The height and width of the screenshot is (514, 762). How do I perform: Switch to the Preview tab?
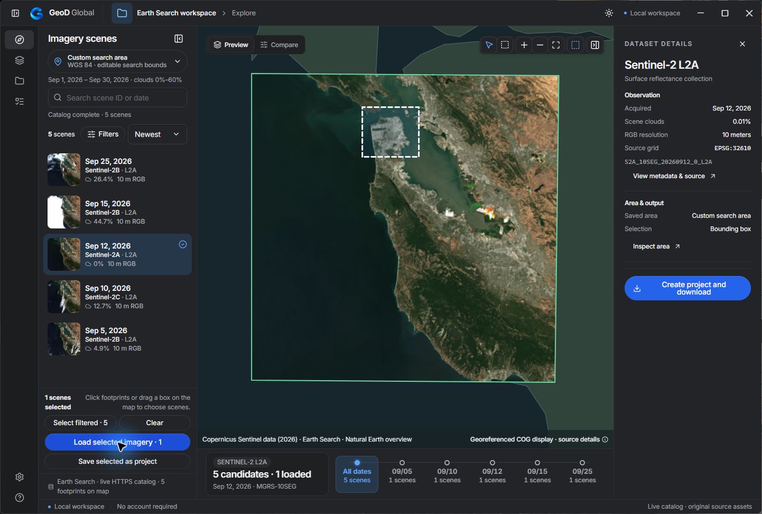tap(231, 45)
